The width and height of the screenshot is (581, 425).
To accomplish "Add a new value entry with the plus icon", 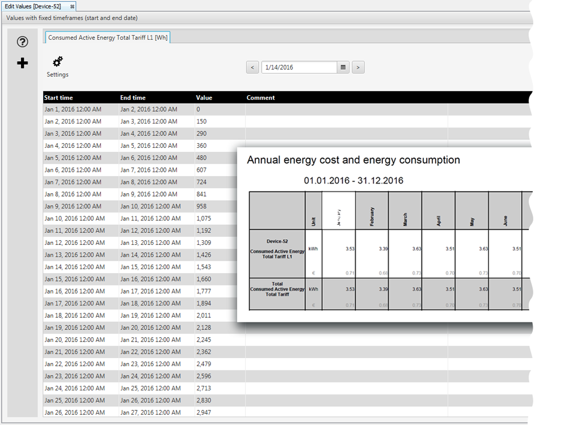I will coord(22,63).
